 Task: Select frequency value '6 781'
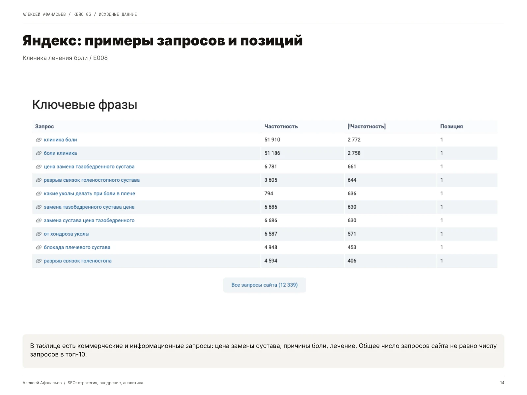270,167
